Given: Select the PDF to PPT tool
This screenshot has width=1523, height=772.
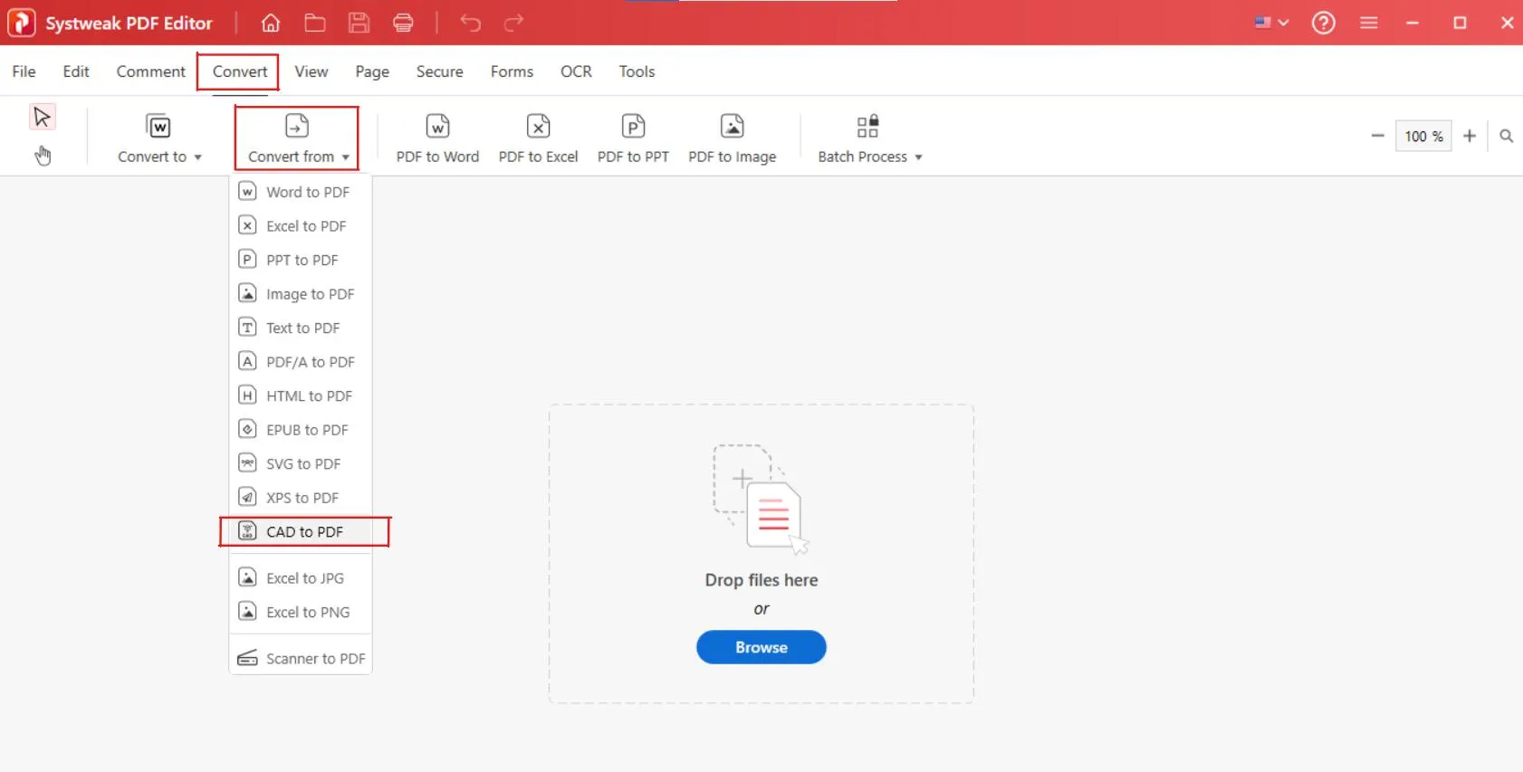Looking at the screenshot, I should coord(633,138).
